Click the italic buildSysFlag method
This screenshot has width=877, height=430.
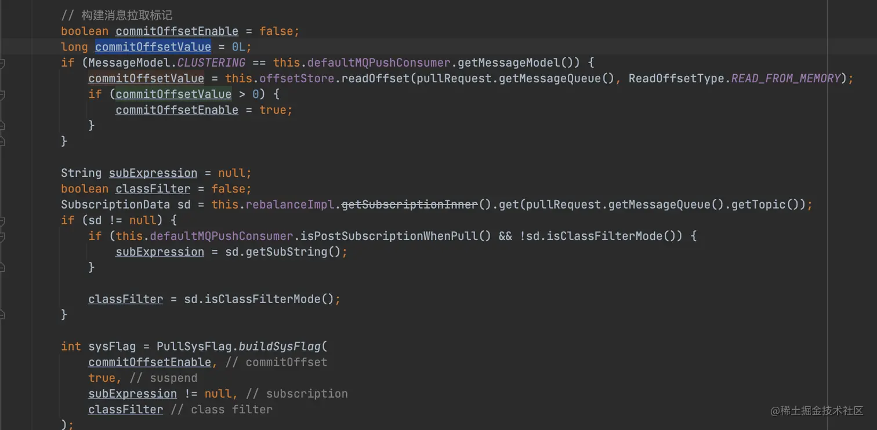coord(280,347)
